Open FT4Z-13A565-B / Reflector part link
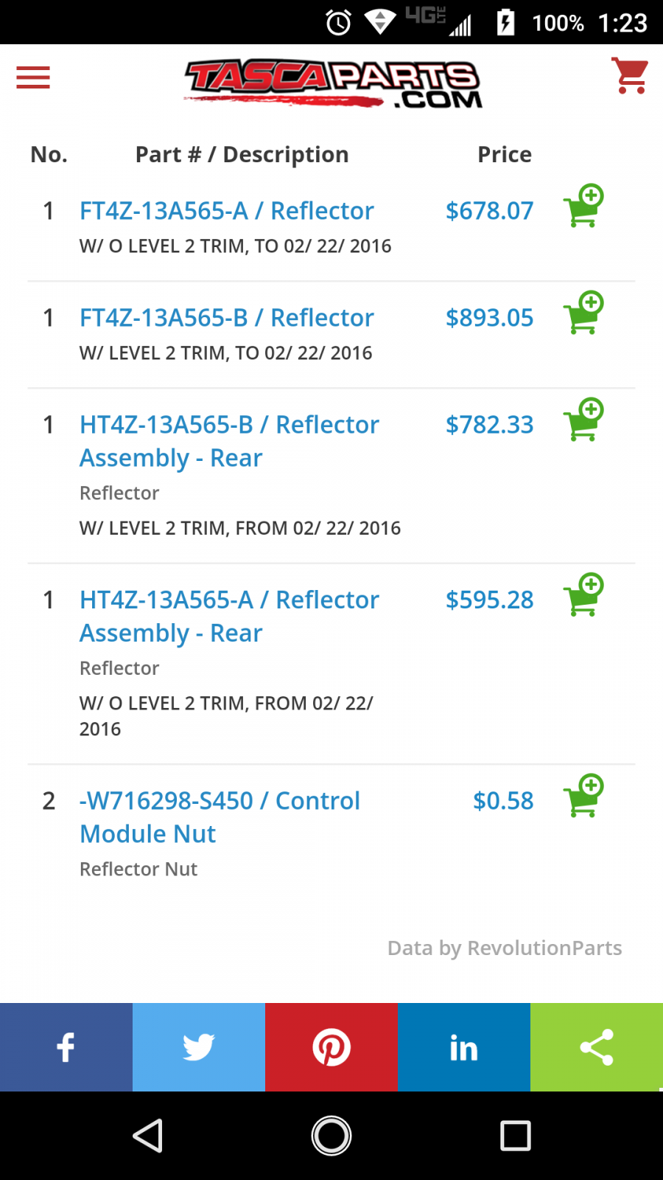 [x=226, y=318]
